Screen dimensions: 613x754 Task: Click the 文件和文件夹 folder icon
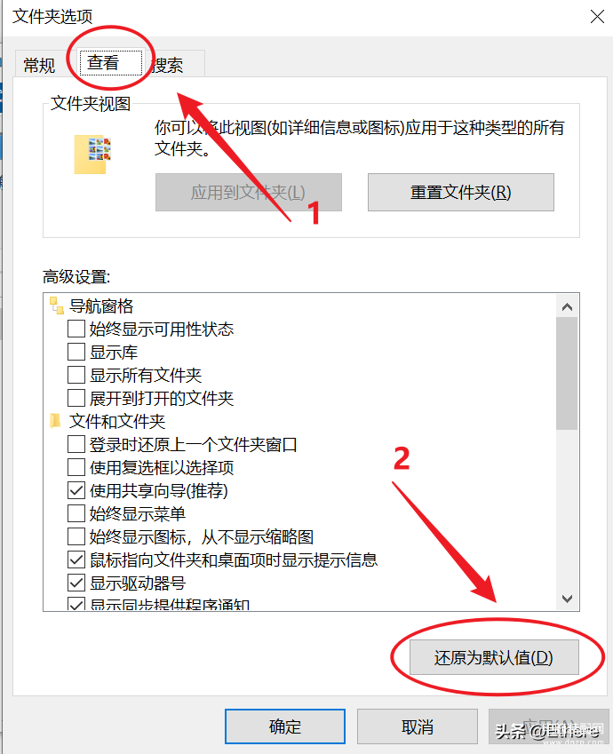[55, 421]
